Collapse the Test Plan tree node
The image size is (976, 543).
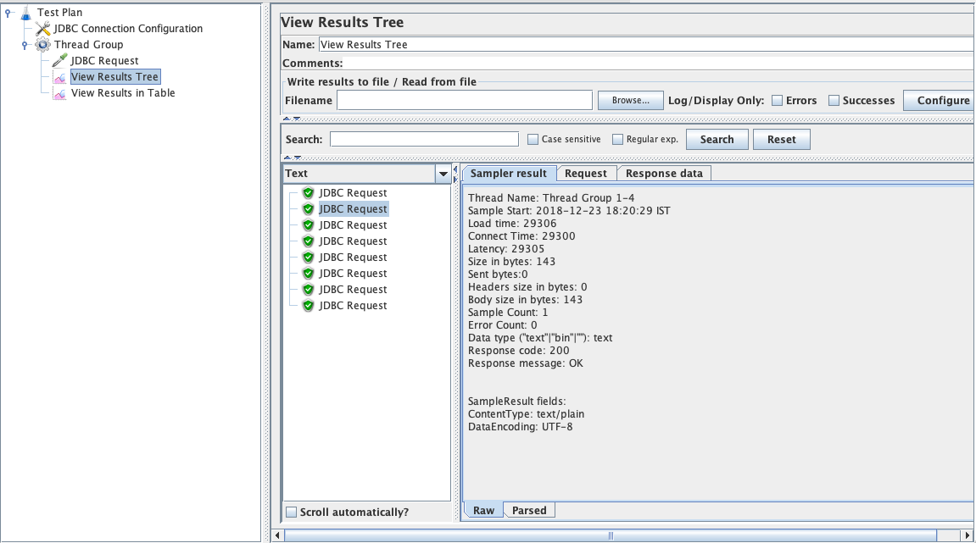pos(8,12)
